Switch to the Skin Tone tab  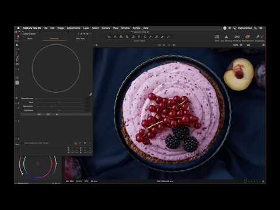(80, 38)
